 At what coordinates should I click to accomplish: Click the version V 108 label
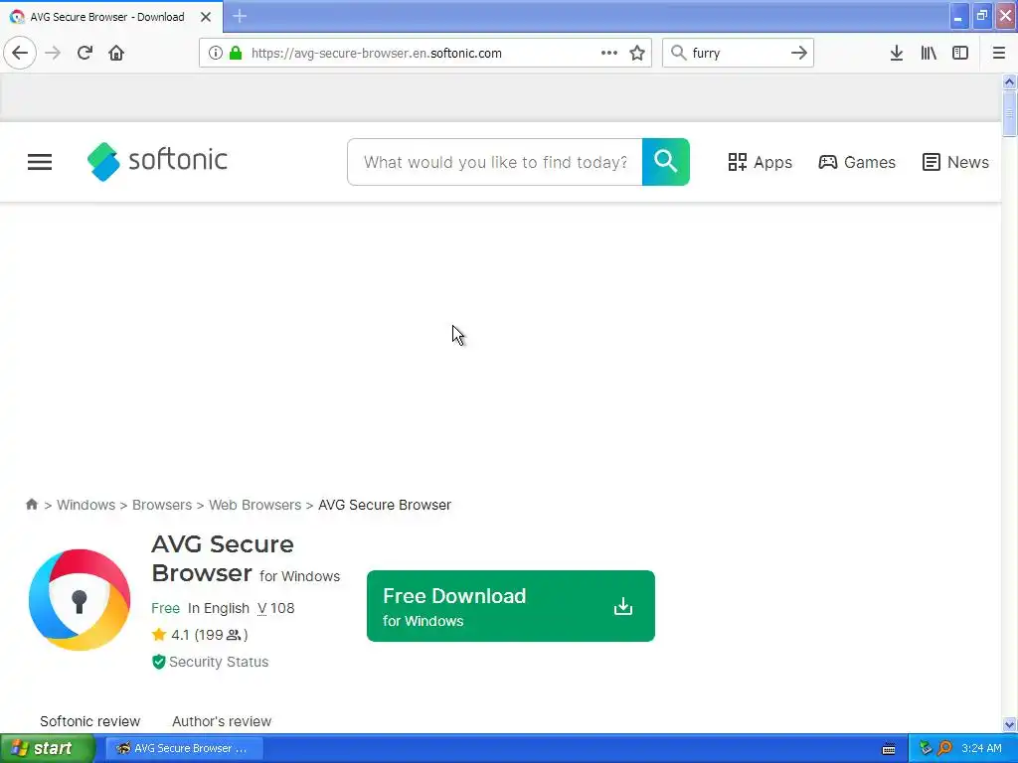pos(276,608)
